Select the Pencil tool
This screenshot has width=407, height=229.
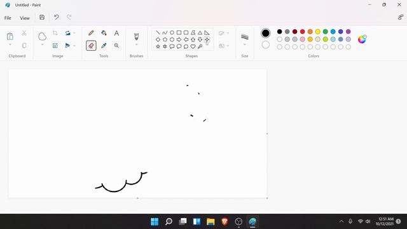(x=91, y=33)
